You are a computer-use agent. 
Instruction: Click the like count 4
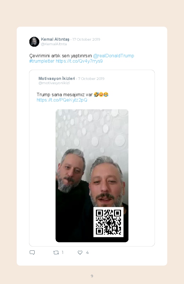click(x=87, y=253)
